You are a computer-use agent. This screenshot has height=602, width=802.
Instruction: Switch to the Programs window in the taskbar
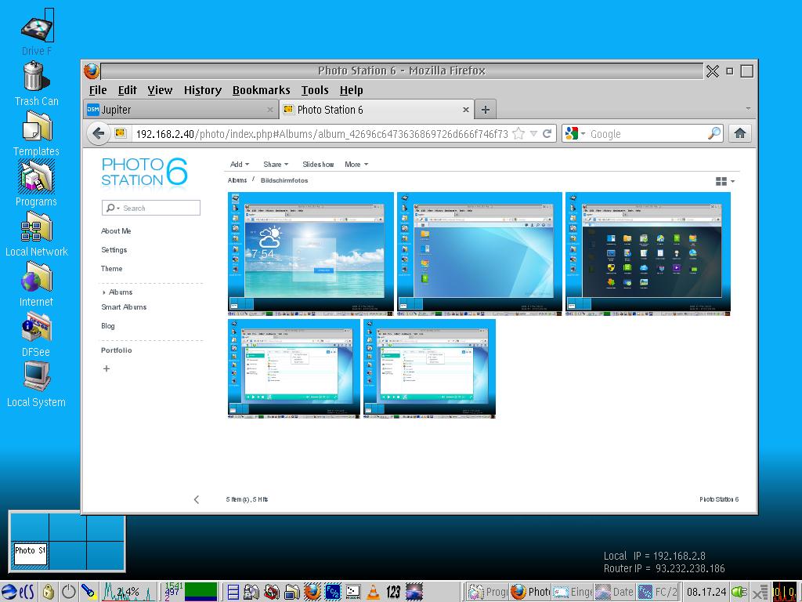[x=488, y=592]
